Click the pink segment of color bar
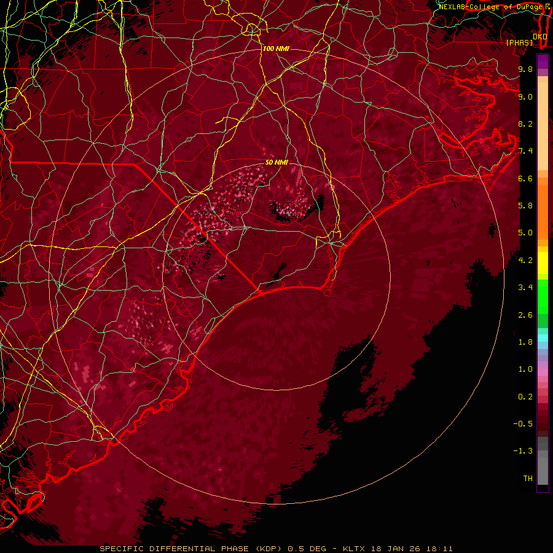The width and height of the screenshot is (553, 553). [543, 372]
